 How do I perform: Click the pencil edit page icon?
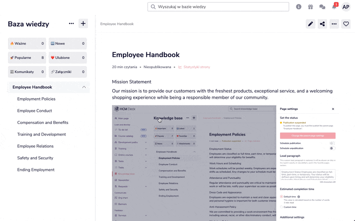pyautogui.click(x=311, y=24)
